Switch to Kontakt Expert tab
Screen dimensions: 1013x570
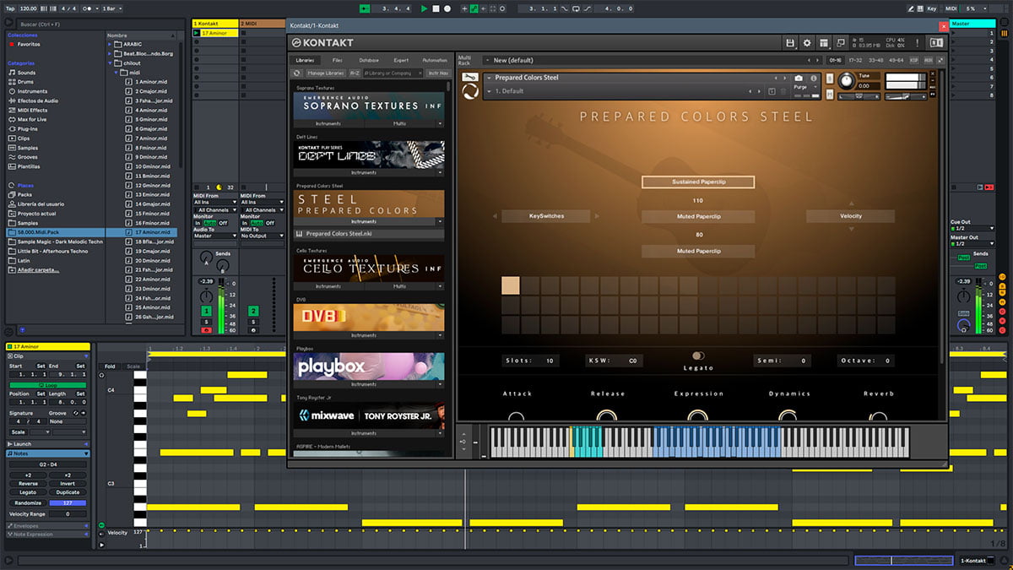401,60
